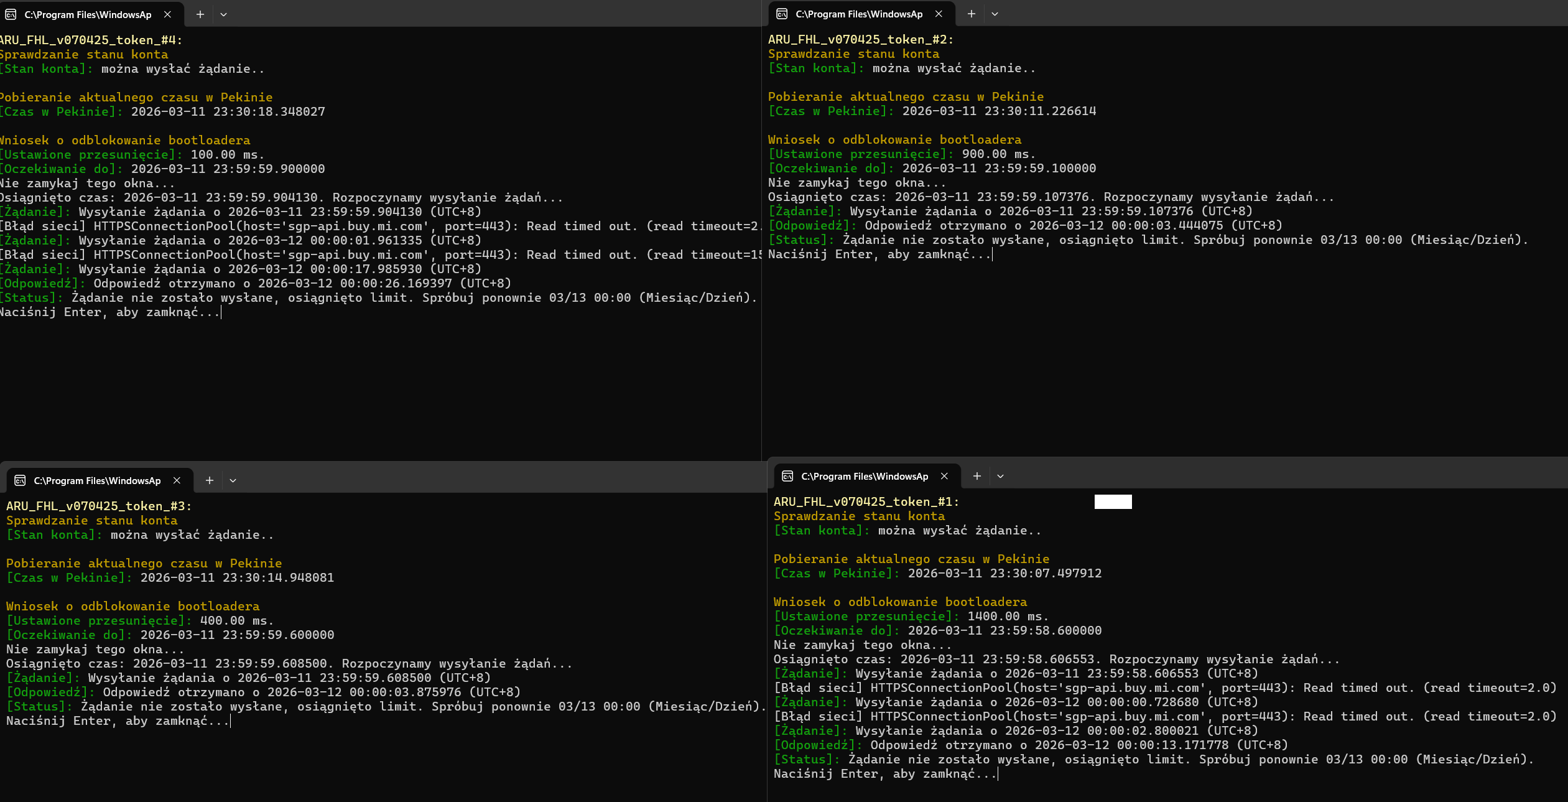Close the tab of token_#3 terminal

pos(177,480)
